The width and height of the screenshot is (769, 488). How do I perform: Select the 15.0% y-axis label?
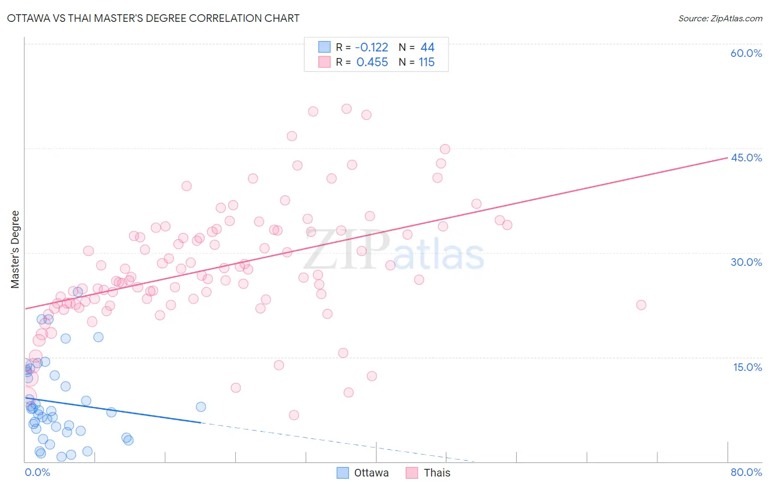(747, 367)
